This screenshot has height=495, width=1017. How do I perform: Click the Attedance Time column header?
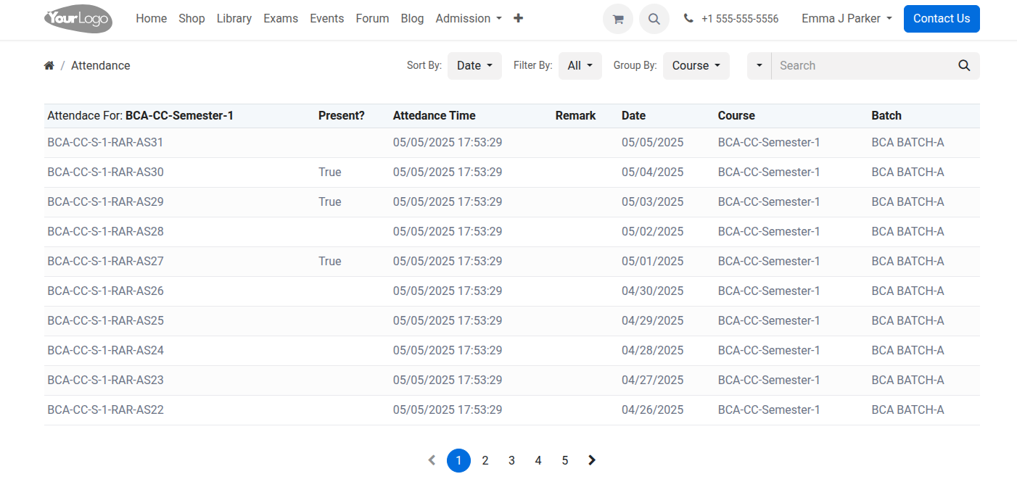(435, 116)
